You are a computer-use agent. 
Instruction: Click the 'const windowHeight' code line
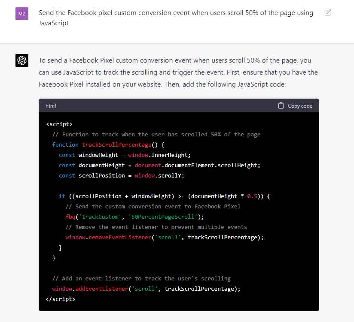(125, 155)
